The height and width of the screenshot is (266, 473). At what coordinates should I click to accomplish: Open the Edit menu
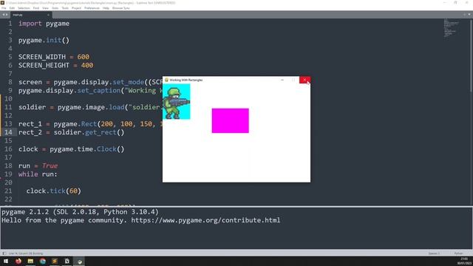point(12,8)
